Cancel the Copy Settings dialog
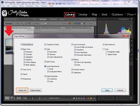The image size is (140, 106). (120, 90)
